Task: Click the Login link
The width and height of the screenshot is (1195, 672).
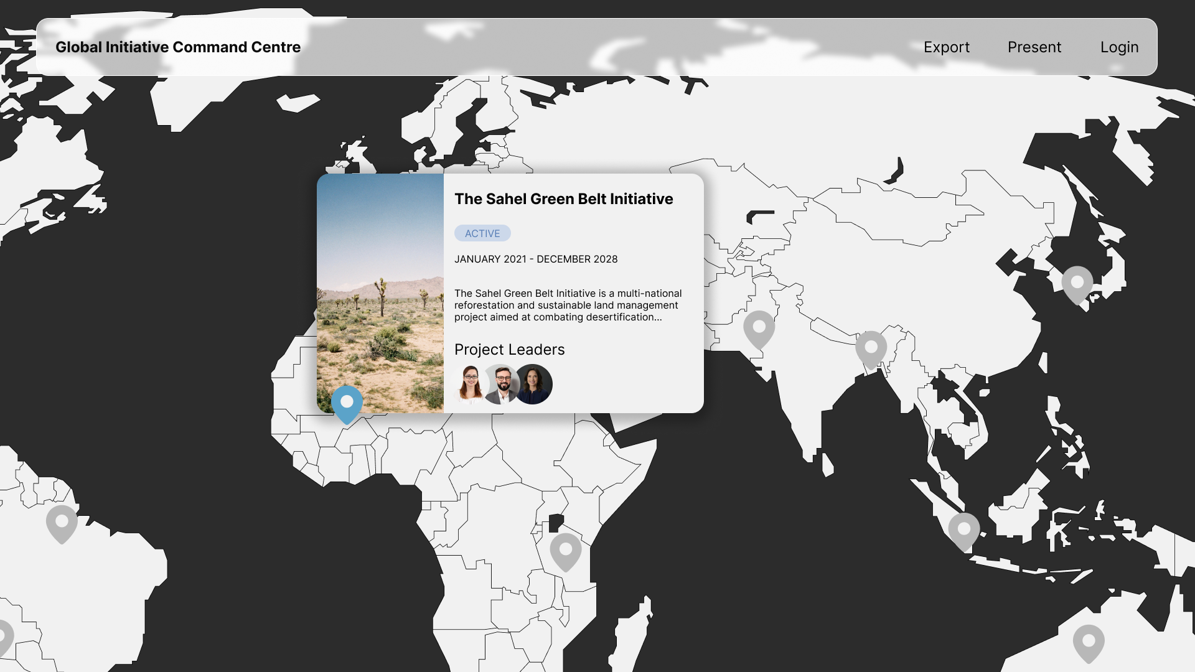Action: pos(1119,47)
